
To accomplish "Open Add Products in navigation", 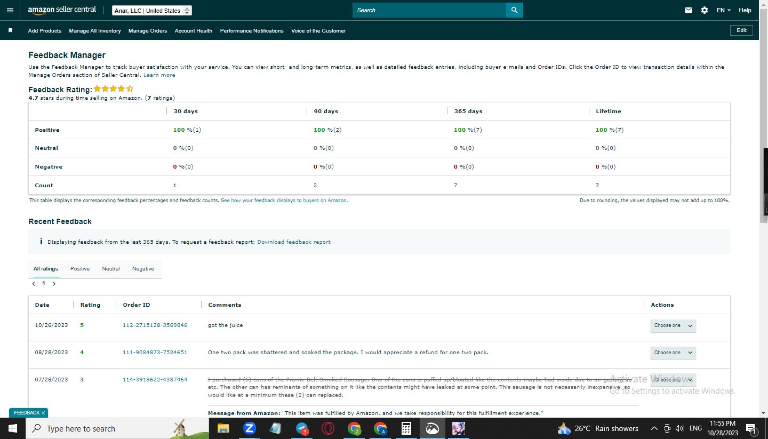I will (45, 31).
